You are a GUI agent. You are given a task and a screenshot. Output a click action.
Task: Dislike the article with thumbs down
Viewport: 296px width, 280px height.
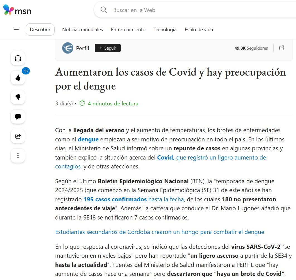coord(18,97)
